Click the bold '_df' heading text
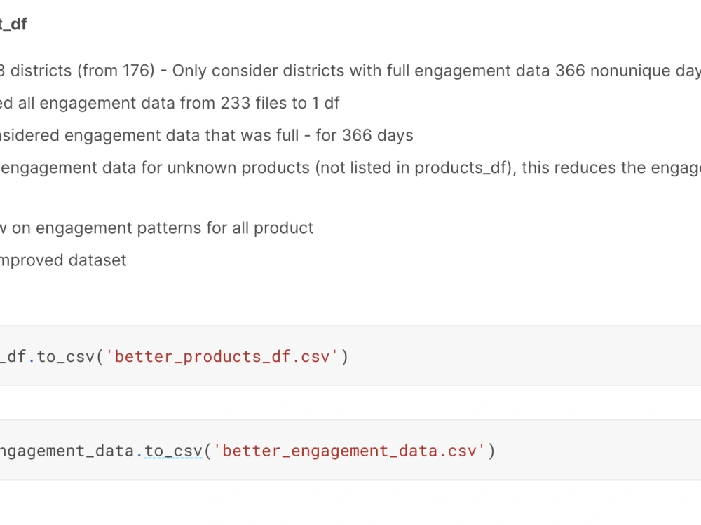Image resolution: width=701 pixels, height=525 pixels. tap(14, 24)
